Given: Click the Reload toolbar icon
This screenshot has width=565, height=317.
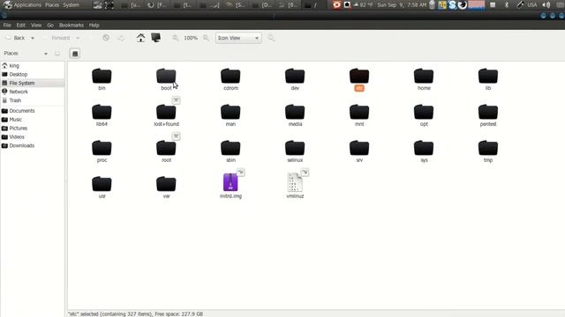Looking at the screenshot, I should click(x=121, y=38).
